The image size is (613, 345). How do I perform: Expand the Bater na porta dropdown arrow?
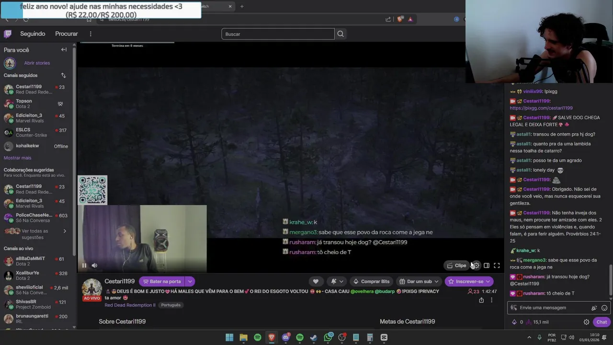190,281
